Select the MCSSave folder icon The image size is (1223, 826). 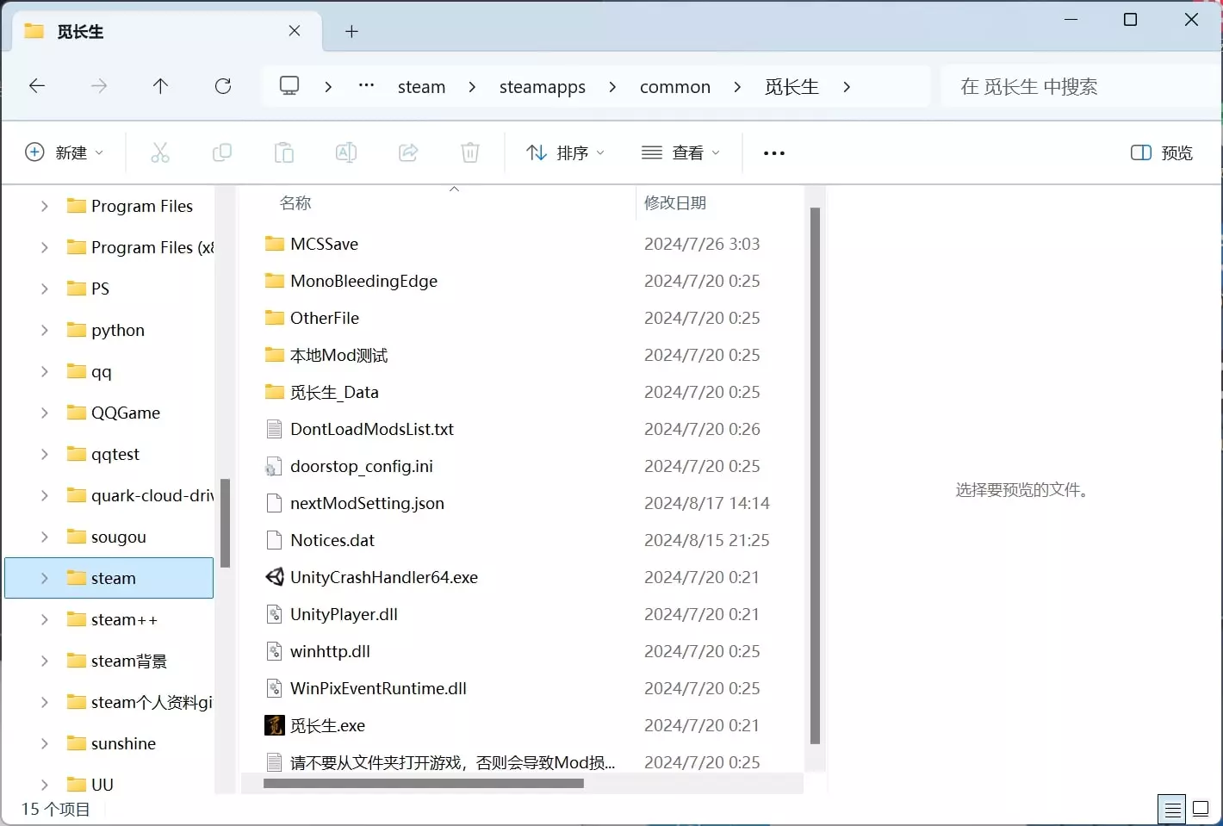pyautogui.click(x=275, y=244)
